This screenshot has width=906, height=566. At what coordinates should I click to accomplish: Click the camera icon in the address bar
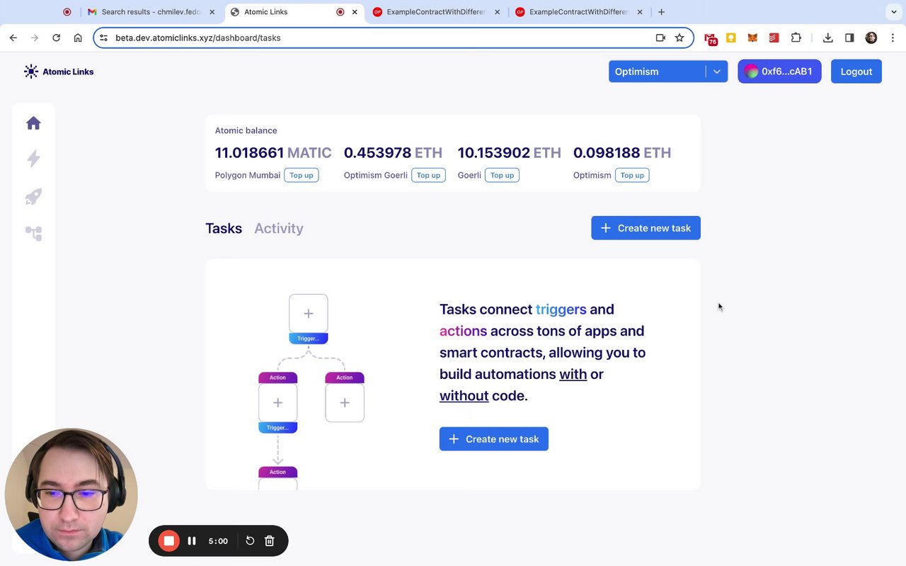point(660,38)
